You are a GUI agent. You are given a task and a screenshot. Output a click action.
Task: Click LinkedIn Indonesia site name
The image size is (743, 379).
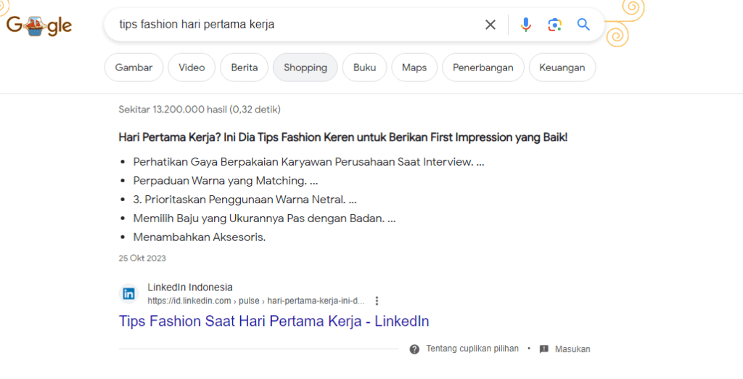tap(190, 288)
